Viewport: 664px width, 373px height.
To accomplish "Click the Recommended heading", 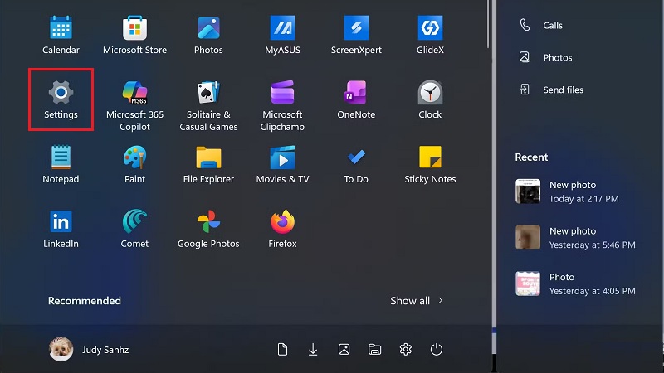I will 85,301.
